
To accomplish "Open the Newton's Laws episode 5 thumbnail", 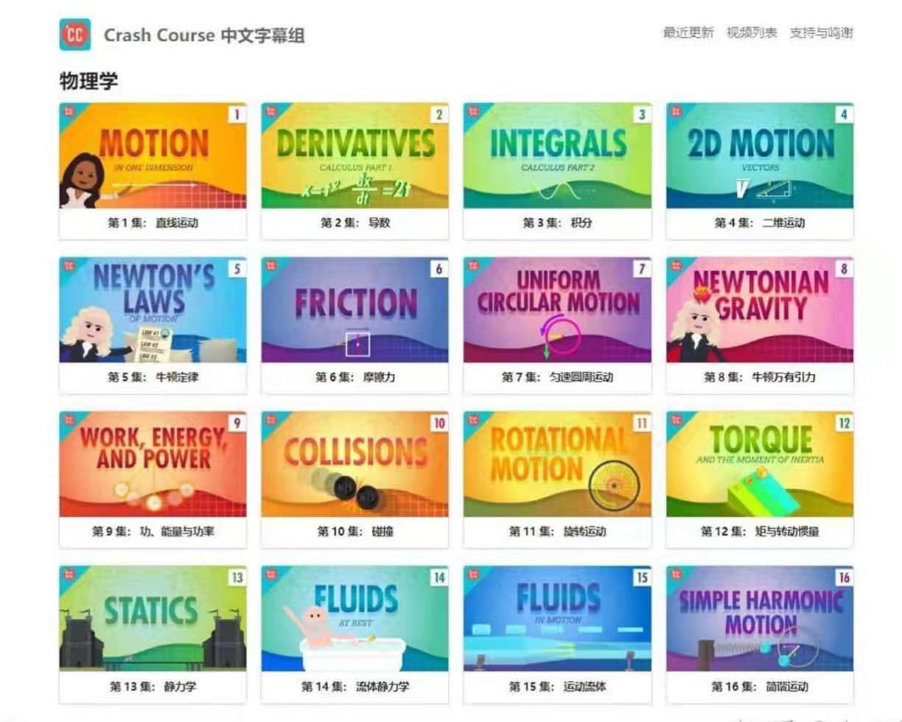I will [x=153, y=310].
